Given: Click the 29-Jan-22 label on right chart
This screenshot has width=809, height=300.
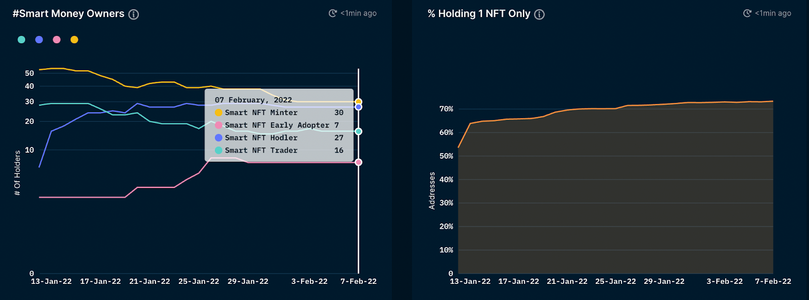Looking at the screenshot, I should (x=664, y=281).
